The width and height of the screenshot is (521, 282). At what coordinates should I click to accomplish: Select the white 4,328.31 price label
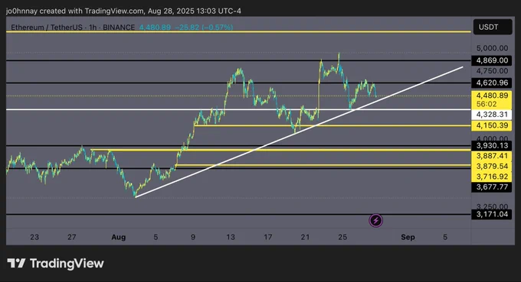(492, 115)
